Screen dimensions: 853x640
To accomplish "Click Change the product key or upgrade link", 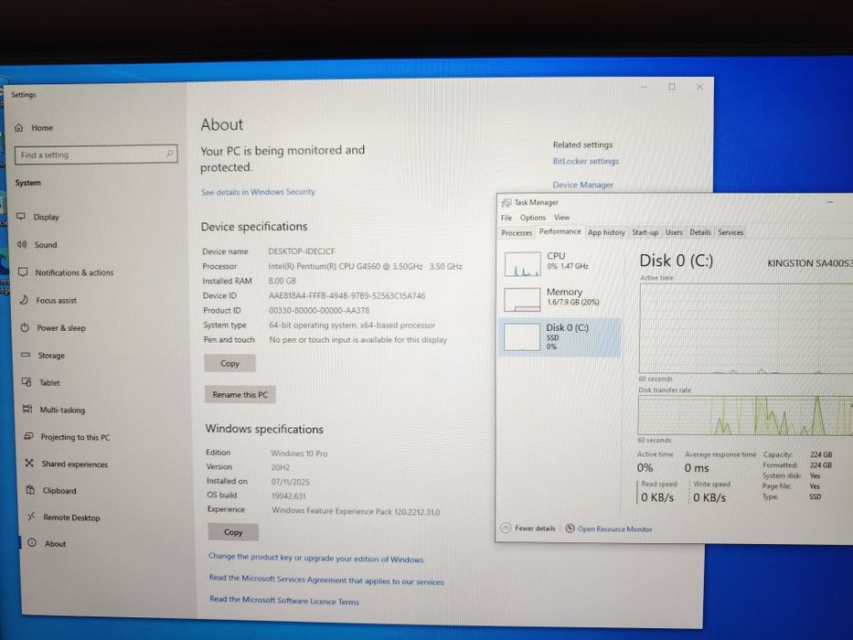I will click(315, 558).
